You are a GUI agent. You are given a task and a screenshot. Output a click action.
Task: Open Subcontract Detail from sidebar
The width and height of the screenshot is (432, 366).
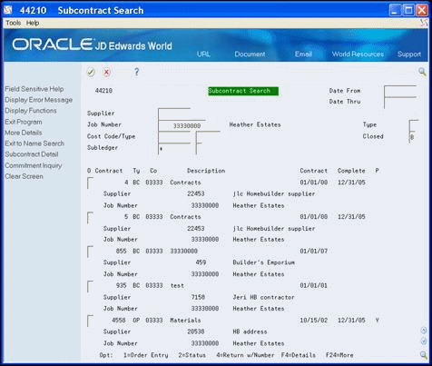click(32, 154)
